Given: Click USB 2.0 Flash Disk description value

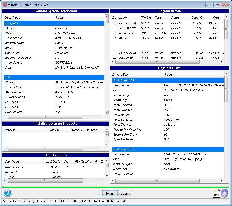Looking at the screenshot, I should 185,154.
